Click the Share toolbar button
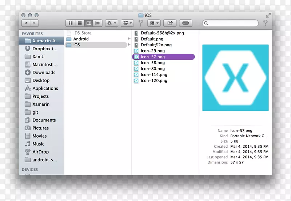This screenshot has width=291, height=201. click(x=170, y=23)
